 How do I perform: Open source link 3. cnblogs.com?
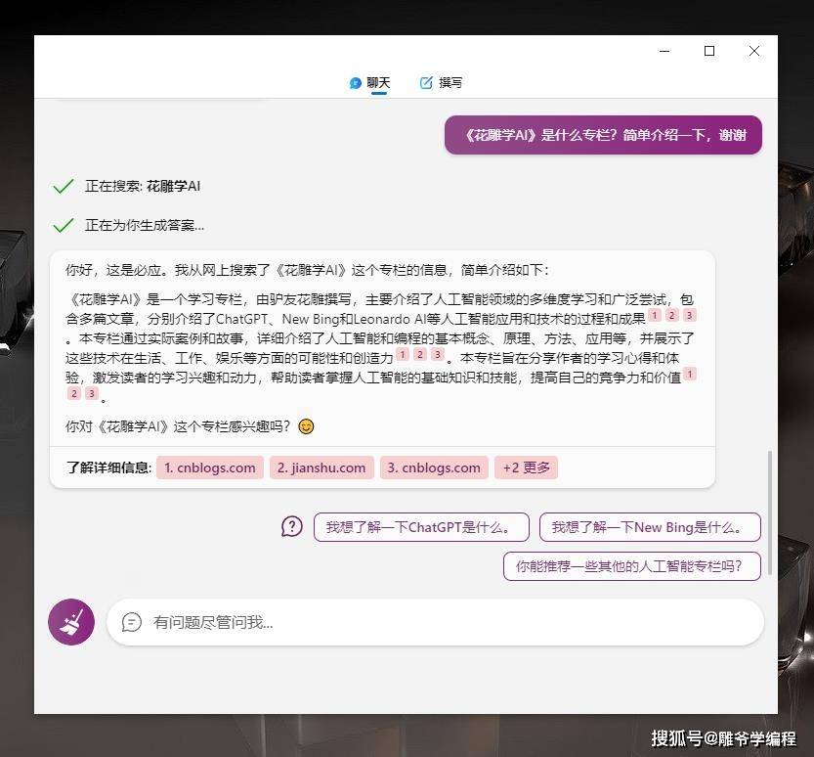pyautogui.click(x=434, y=468)
